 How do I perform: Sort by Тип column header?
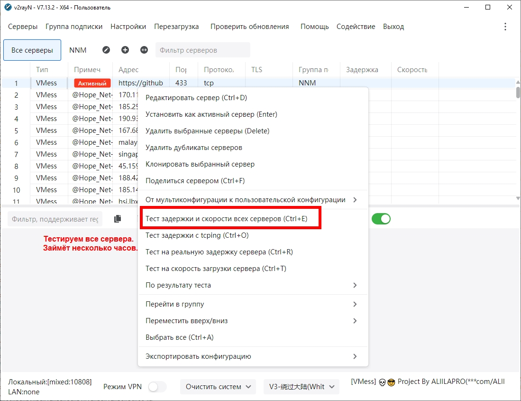[x=49, y=70]
